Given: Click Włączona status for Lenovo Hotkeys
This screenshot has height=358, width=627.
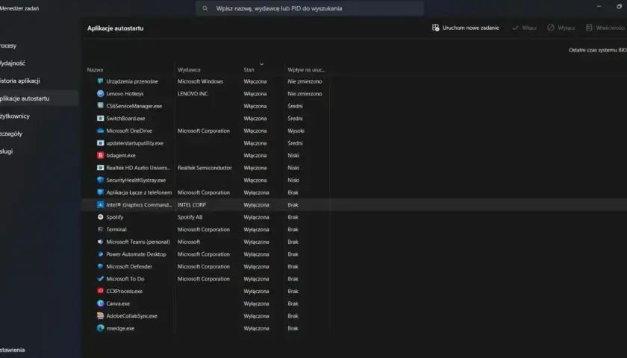Looking at the screenshot, I should coord(255,93).
